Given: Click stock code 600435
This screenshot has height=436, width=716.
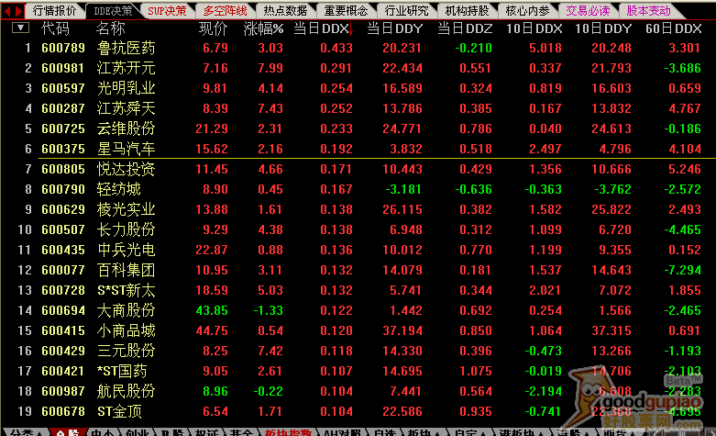Looking at the screenshot, I should [x=63, y=250].
